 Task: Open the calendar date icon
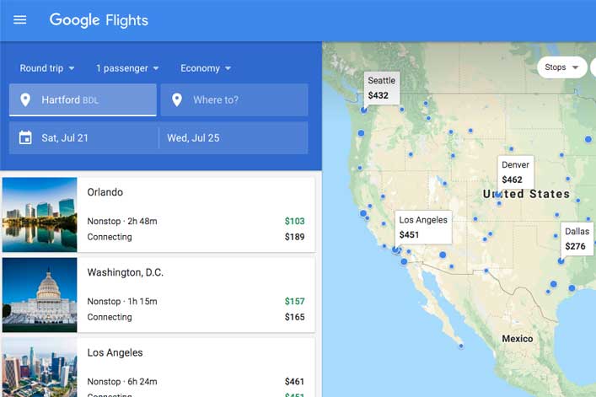pos(25,137)
